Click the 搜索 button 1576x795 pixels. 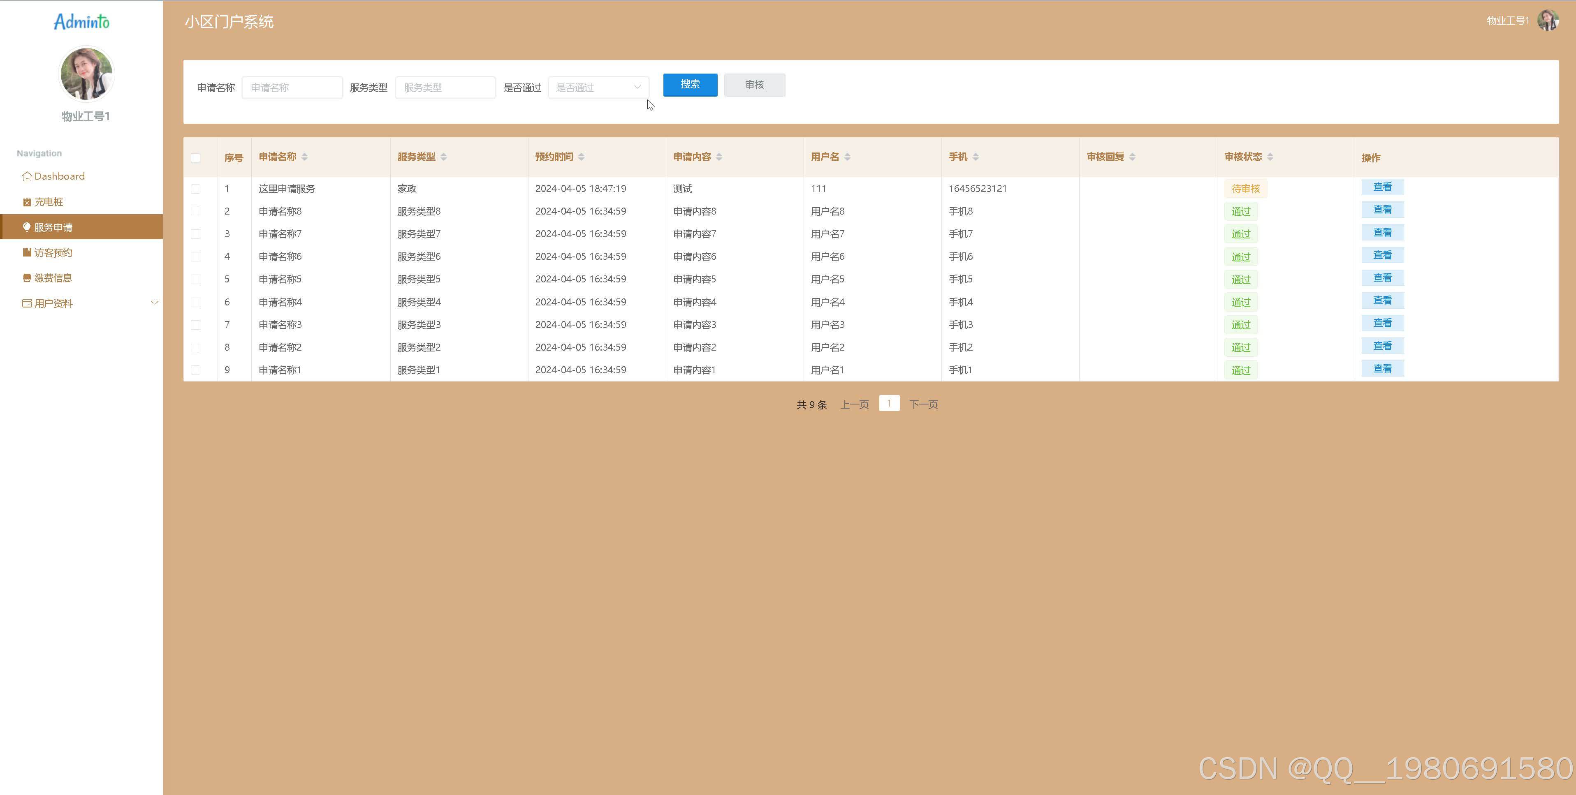pos(689,84)
